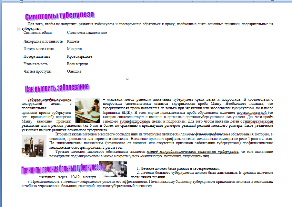Viewport: 292px width, 207px height.
Task: Click the table resize handle square
Action: point(127,78)
